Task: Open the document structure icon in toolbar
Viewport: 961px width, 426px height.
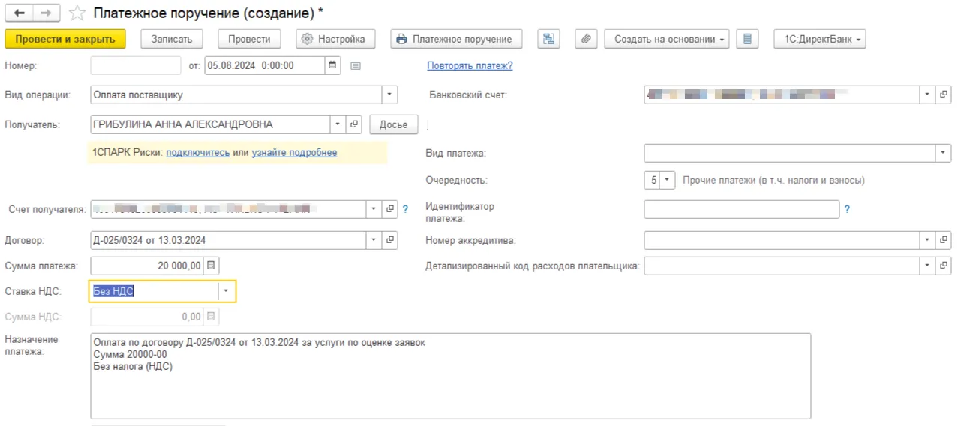Action: pyautogui.click(x=548, y=39)
